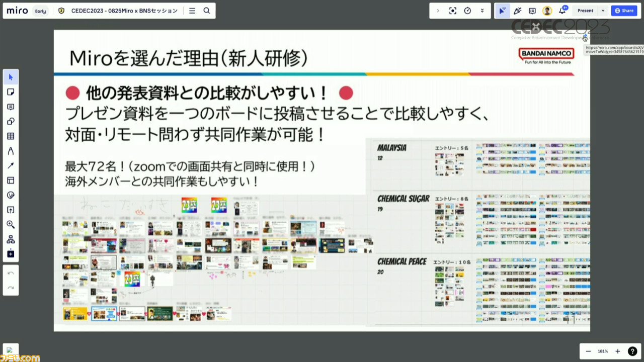Open more apps plus icon
Image resolution: width=644 pixels, height=362 pixels.
11,254
